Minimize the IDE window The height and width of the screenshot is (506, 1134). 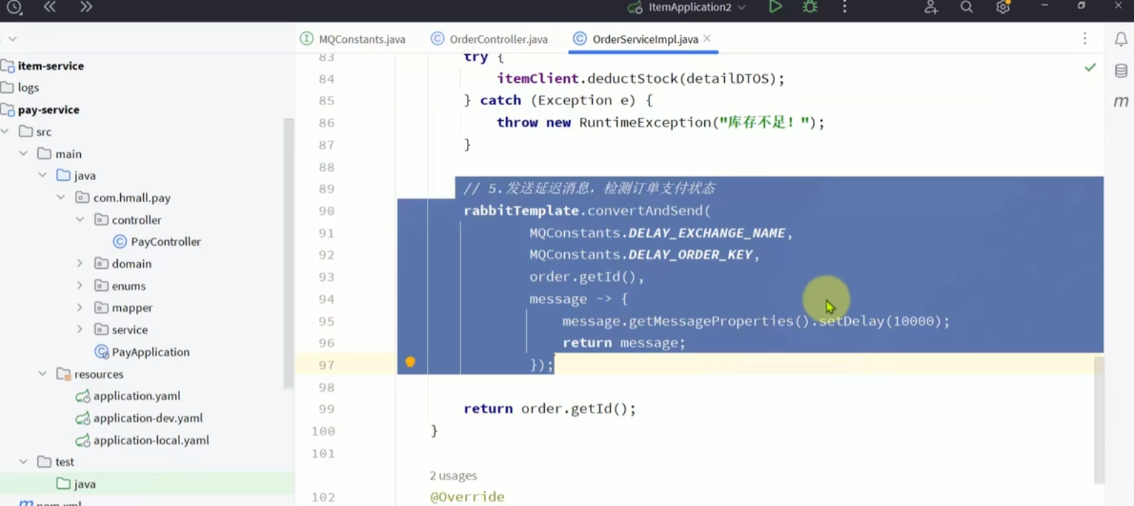pos(1045,6)
